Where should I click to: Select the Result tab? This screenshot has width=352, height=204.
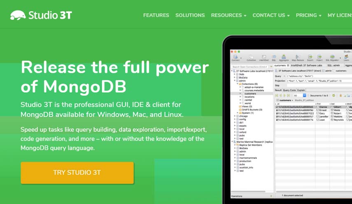278,90
